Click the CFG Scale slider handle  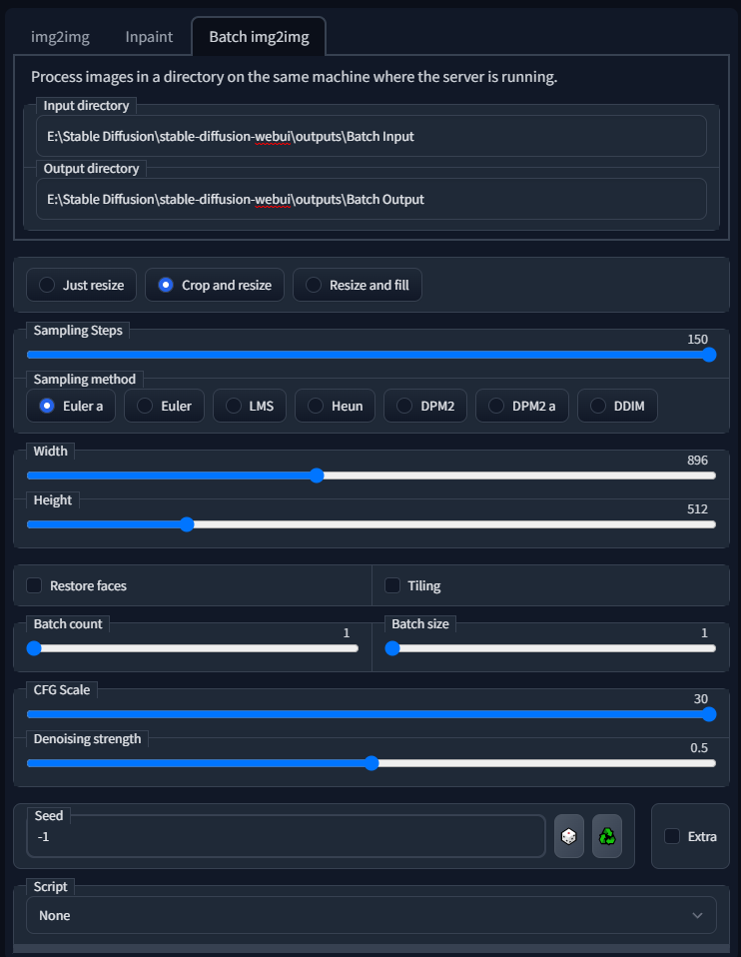709,714
